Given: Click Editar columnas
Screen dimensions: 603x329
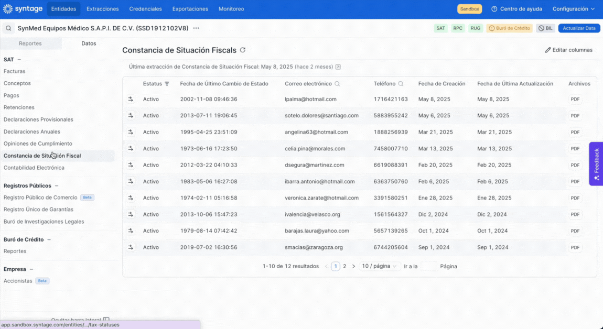Looking at the screenshot, I should tap(569, 50).
